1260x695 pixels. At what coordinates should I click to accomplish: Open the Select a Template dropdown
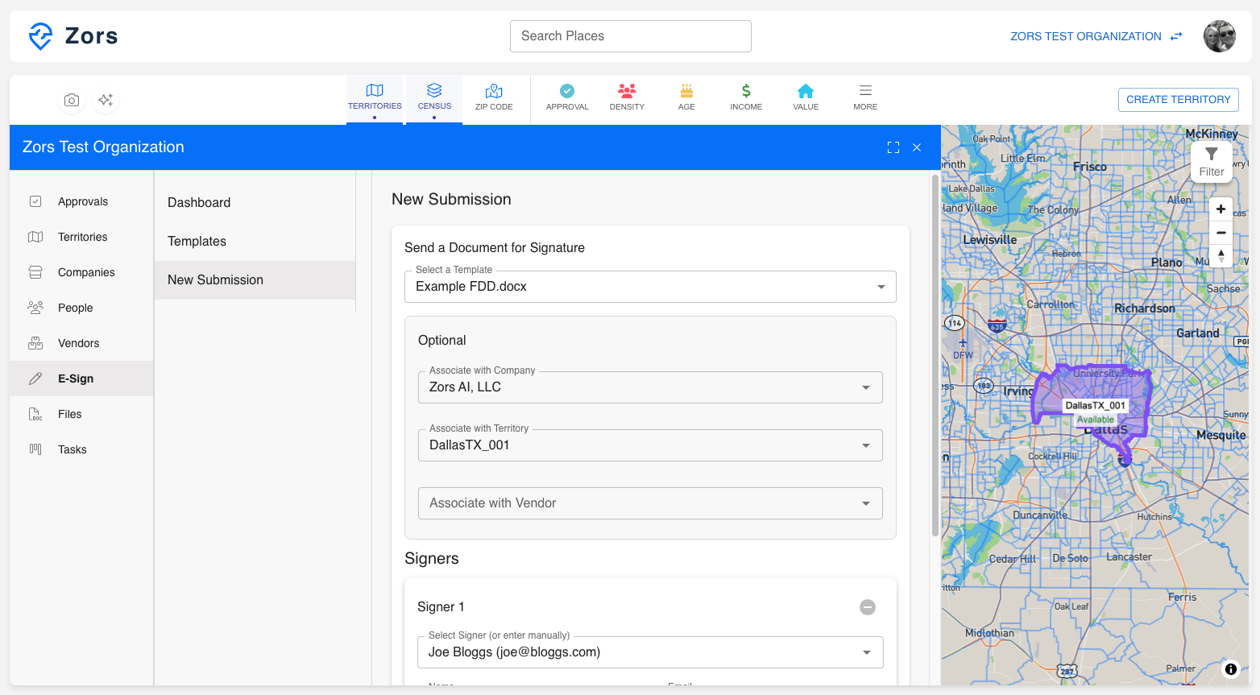pos(649,287)
